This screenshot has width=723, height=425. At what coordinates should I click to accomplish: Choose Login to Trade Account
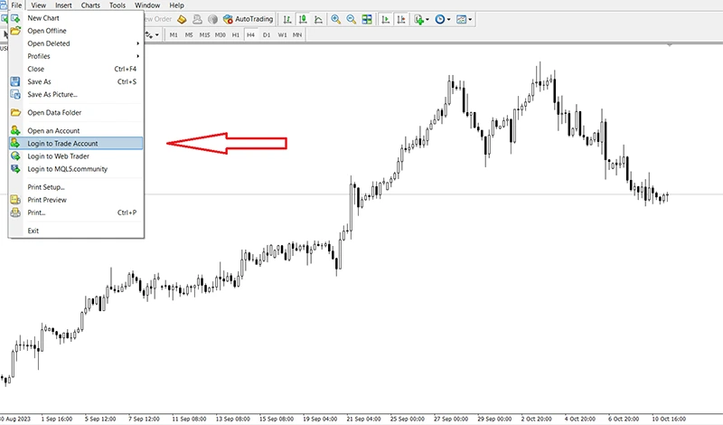62,143
